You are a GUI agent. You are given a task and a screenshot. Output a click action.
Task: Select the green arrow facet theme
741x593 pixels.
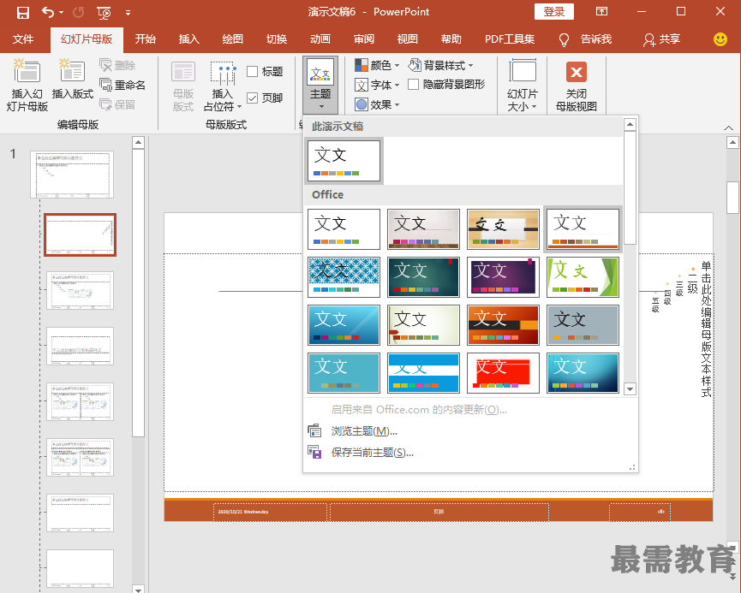coord(583,277)
